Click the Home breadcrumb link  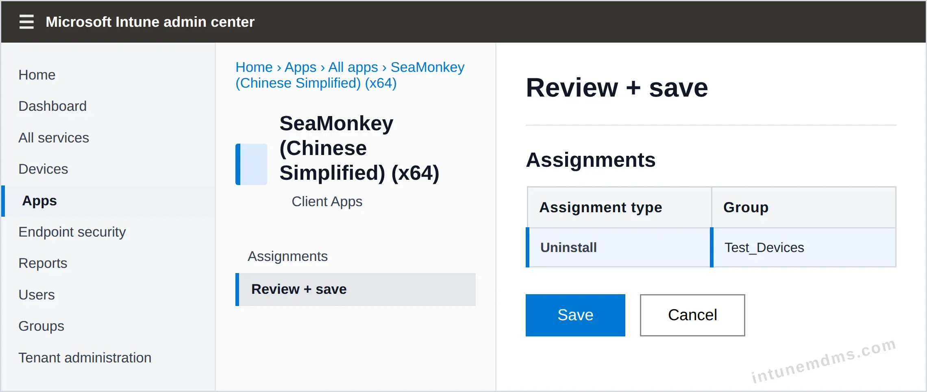(x=254, y=67)
